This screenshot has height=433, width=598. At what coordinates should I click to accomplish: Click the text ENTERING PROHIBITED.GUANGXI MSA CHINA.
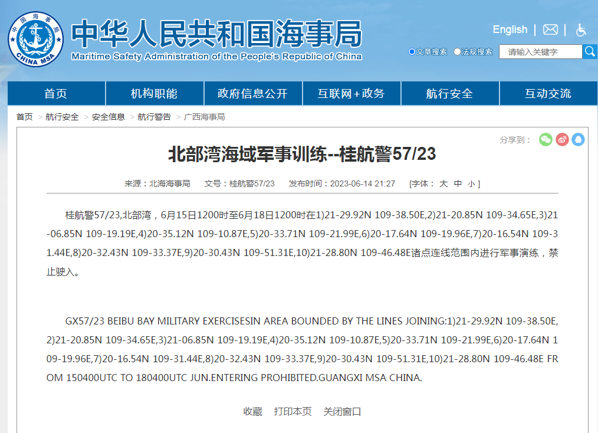click(x=317, y=378)
